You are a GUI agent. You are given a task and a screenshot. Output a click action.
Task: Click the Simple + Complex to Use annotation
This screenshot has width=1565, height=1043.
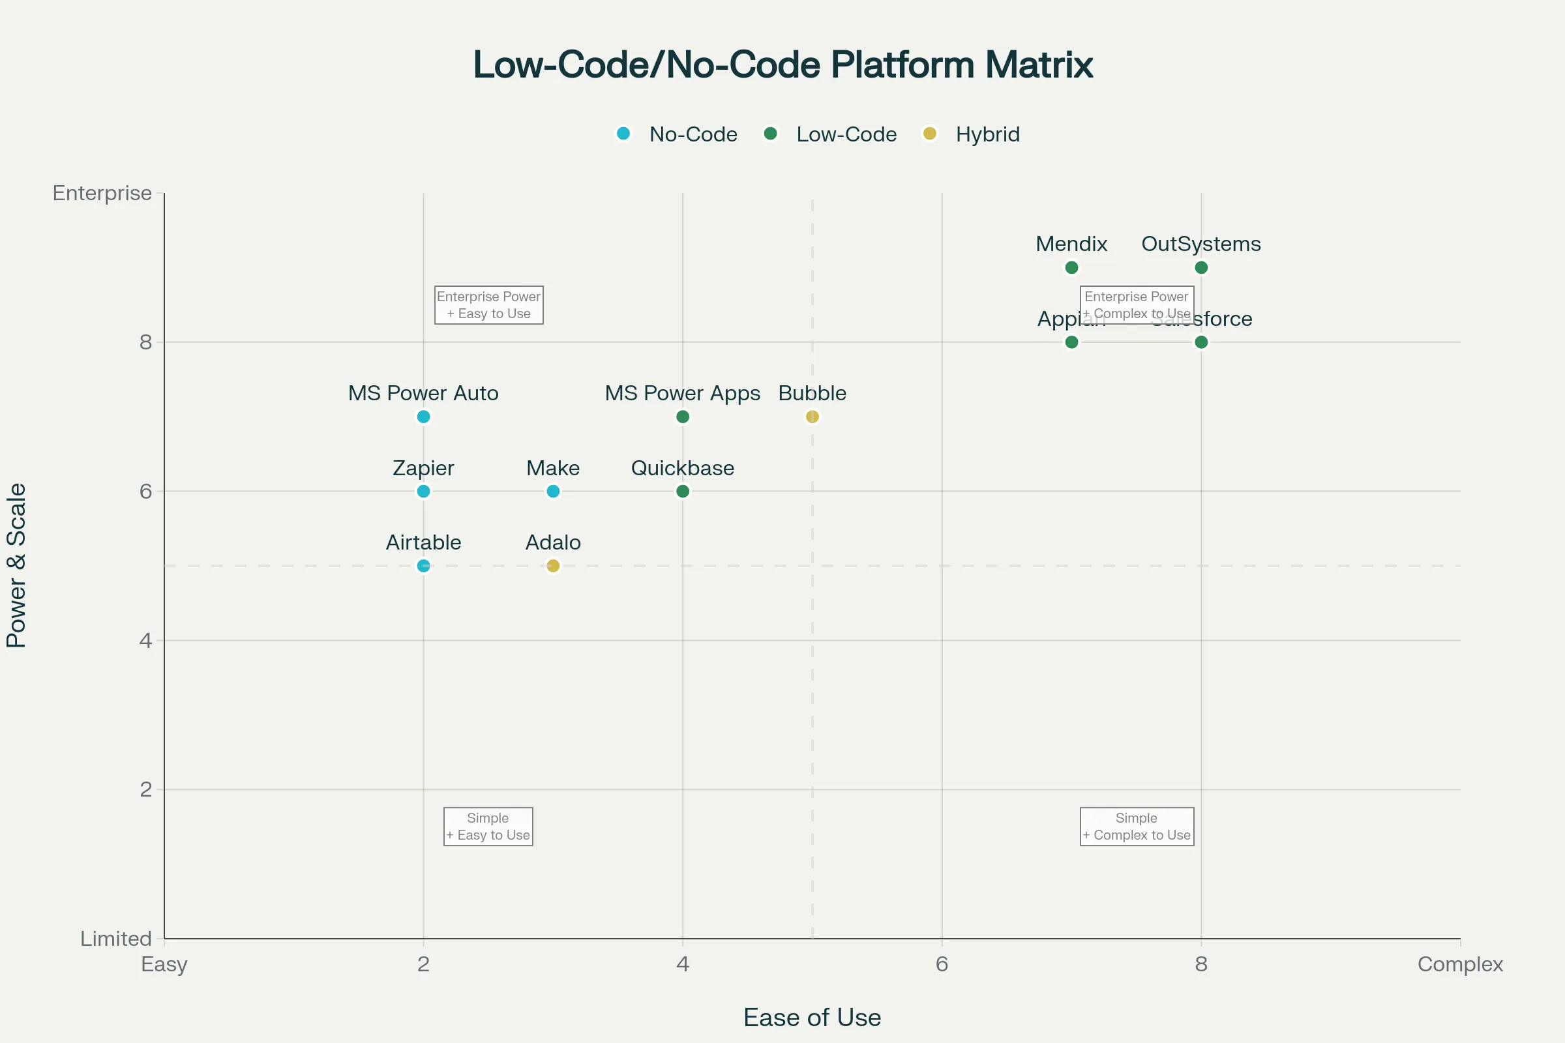click(x=1137, y=826)
